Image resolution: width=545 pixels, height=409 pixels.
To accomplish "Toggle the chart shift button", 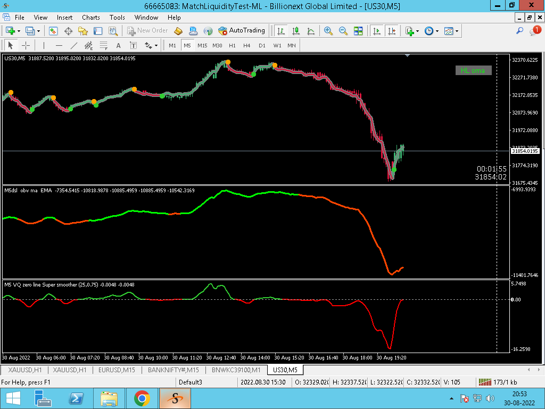I will (392, 30).
